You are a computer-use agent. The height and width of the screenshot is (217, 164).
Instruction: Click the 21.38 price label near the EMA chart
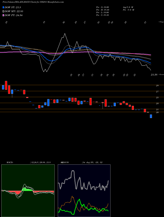(x=154, y=75)
